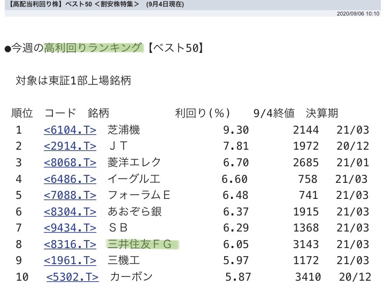Open stock code link <6486.T>
This screenshot has height=293, width=384.
point(70,179)
